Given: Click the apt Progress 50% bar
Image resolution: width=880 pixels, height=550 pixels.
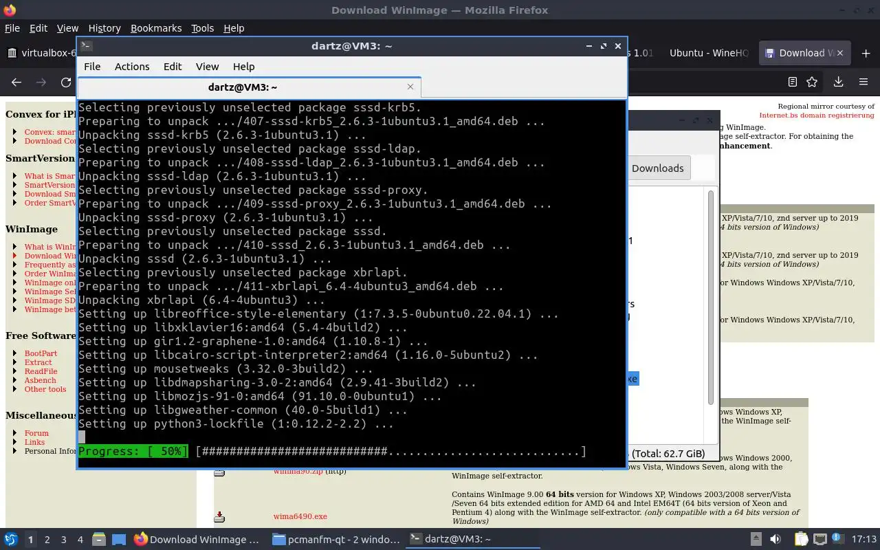Looking at the screenshot, I should tap(332, 452).
